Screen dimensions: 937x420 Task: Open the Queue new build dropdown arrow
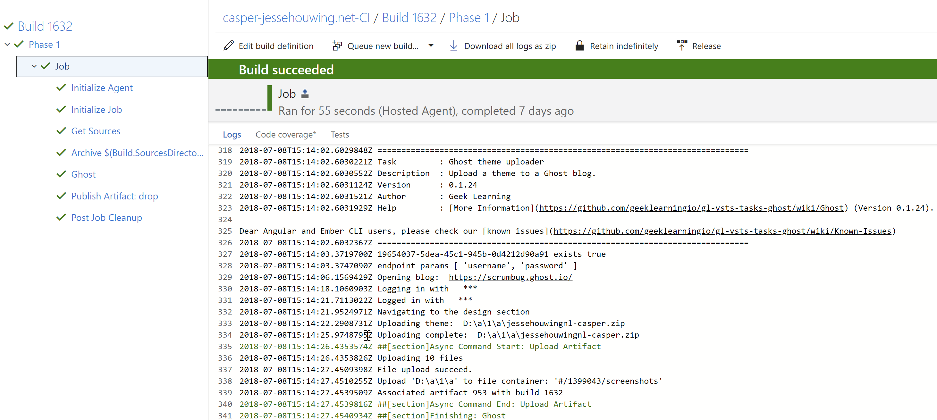click(x=431, y=46)
